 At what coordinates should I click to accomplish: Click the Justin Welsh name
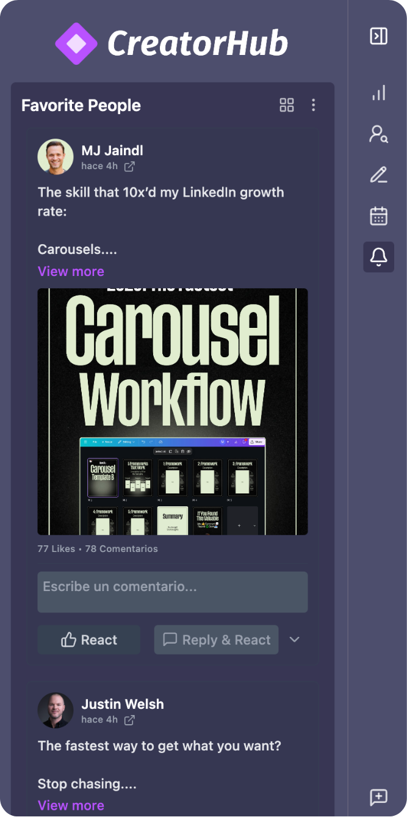(123, 703)
